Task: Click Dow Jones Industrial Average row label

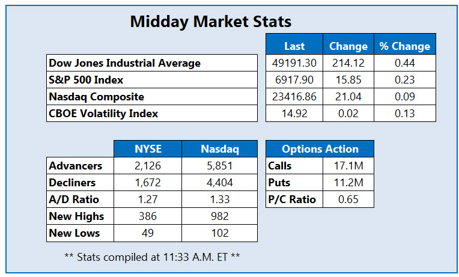Action: [x=125, y=62]
